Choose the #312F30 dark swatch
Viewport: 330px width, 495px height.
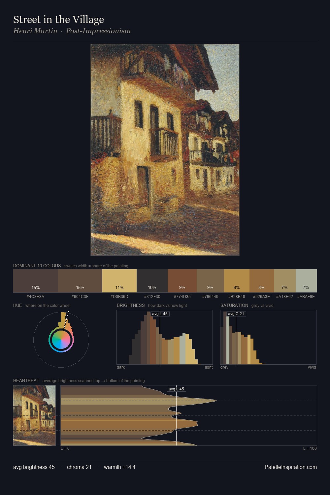tap(152, 281)
